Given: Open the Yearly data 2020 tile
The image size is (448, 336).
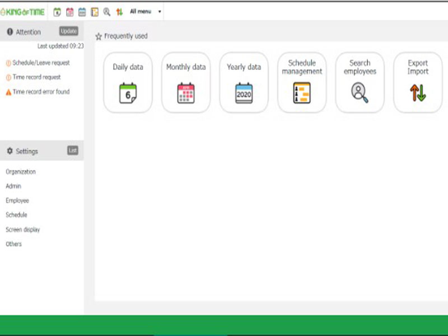Looking at the screenshot, I should pyautogui.click(x=244, y=82).
